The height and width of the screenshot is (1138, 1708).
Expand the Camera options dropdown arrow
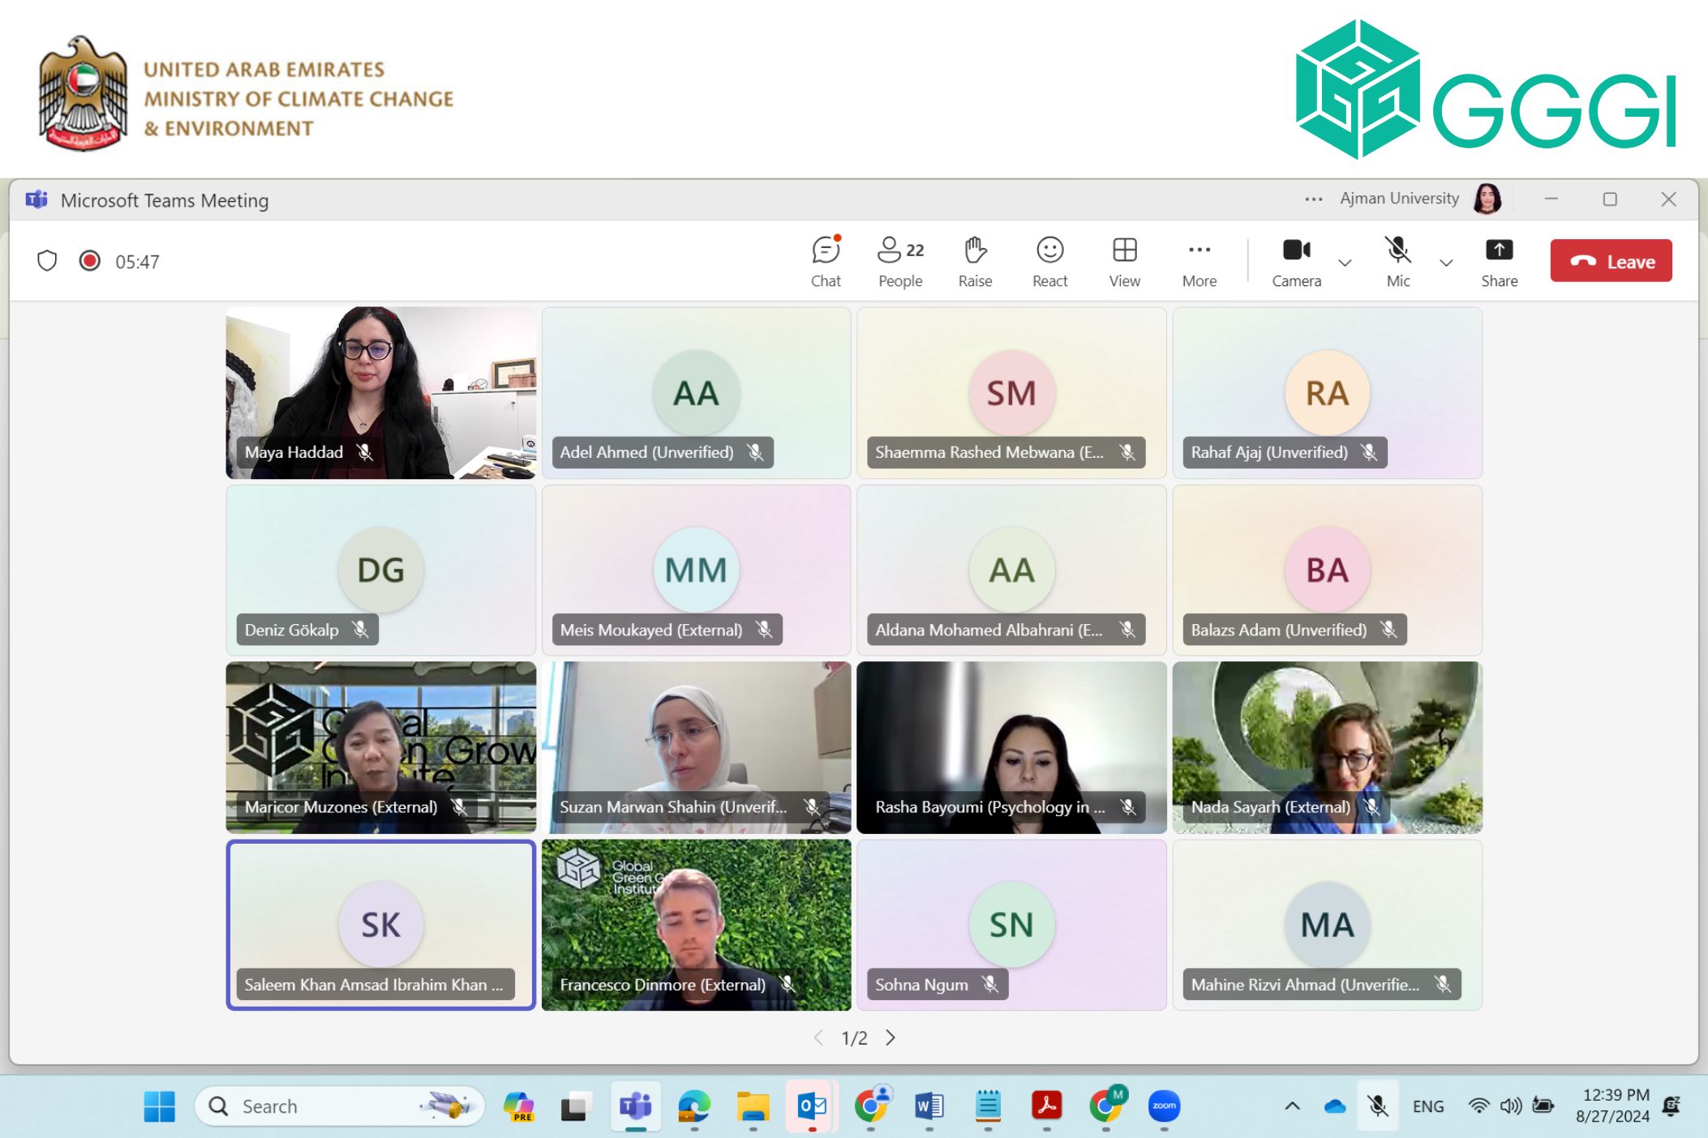click(1345, 263)
